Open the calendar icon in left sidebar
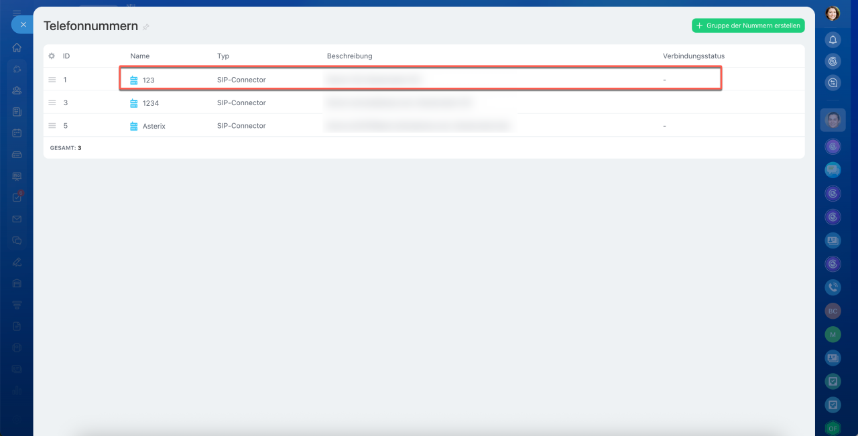This screenshot has width=858, height=436. tap(17, 133)
